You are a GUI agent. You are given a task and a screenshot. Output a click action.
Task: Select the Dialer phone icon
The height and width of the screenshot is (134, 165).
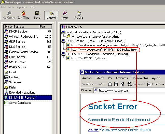6,87
